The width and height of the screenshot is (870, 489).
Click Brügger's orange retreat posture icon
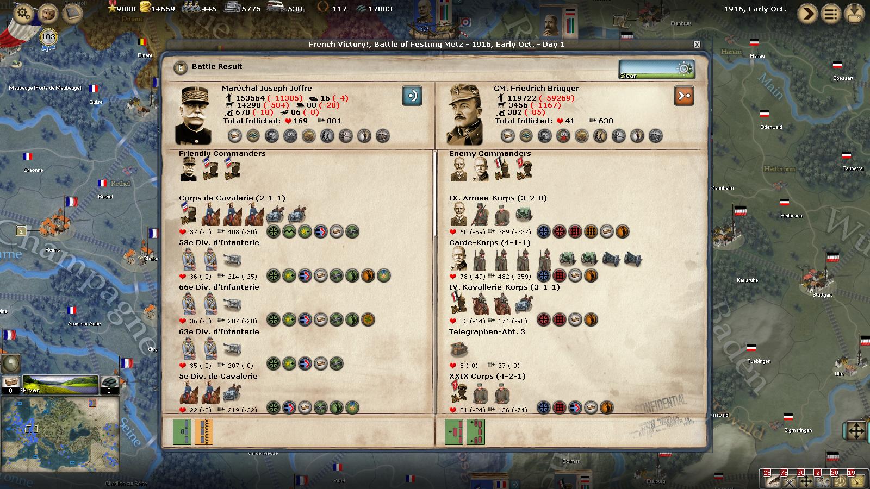coord(684,96)
